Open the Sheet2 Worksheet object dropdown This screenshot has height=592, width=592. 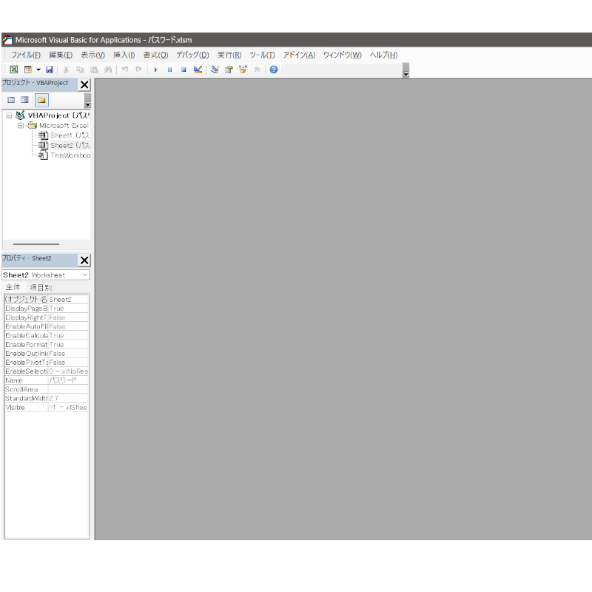pos(84,275)
